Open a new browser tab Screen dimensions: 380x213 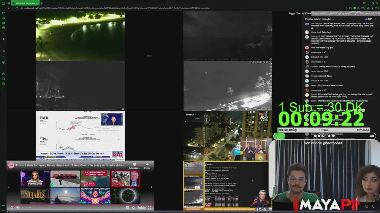[41, 3]
